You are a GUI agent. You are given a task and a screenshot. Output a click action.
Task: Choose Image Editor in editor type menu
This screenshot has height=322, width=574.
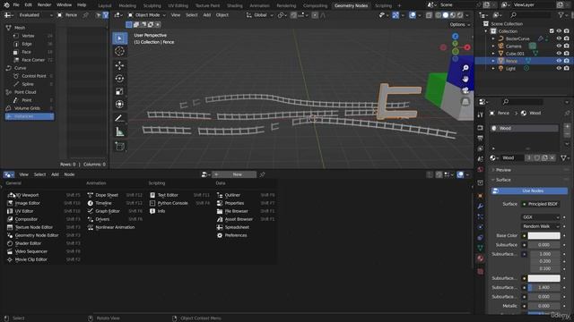tap(27, 203)
